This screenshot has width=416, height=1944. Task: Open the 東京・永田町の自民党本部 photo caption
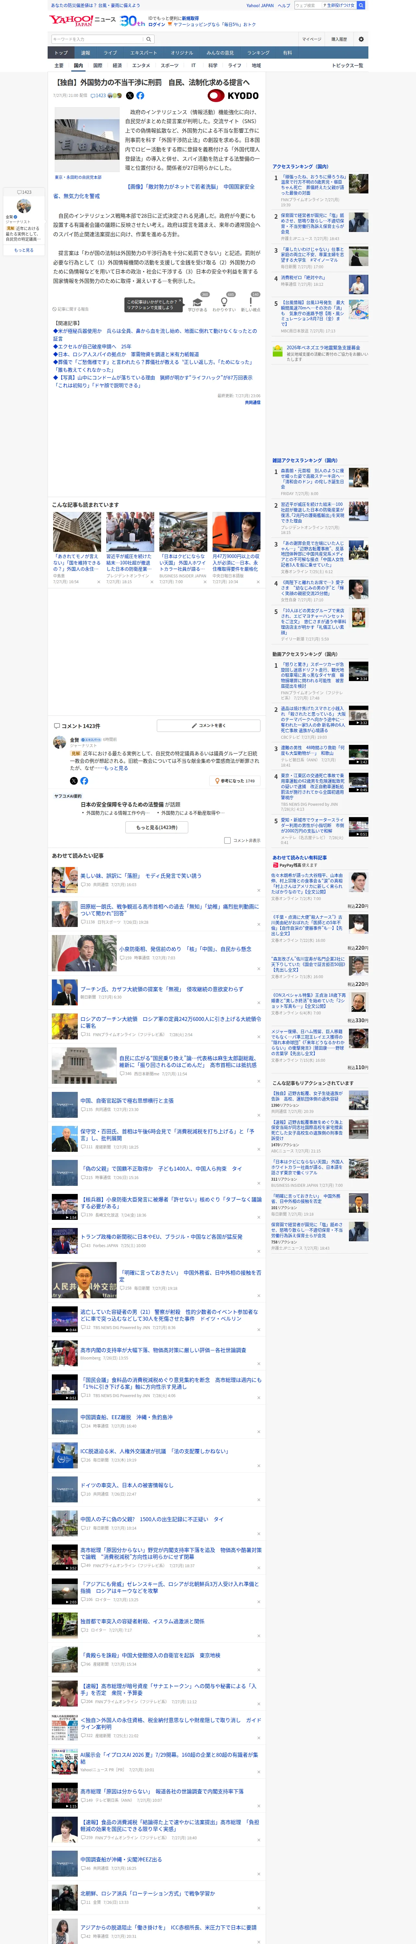pyautogui.click(x=78, y=177)
